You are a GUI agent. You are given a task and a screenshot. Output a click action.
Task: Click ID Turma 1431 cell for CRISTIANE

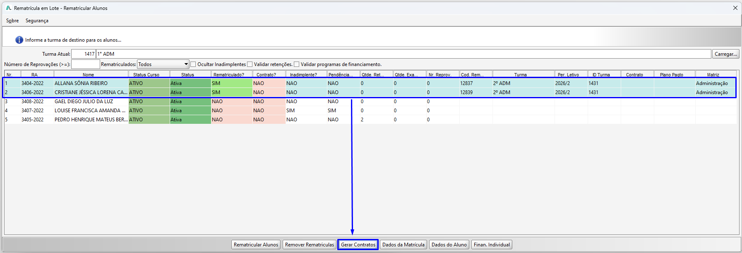pyautogui.click(x=604, y=92)
